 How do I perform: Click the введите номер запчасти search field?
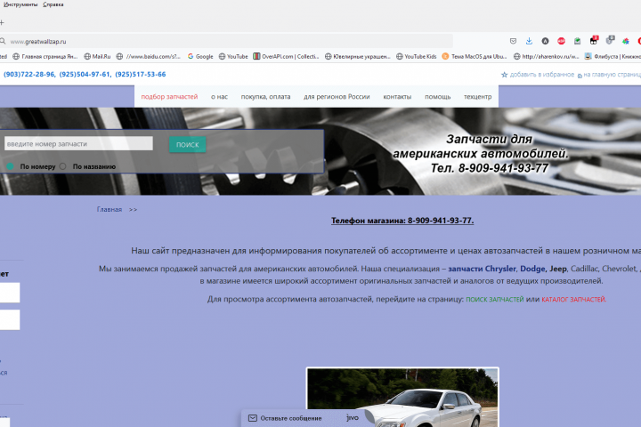click(78, 143)
